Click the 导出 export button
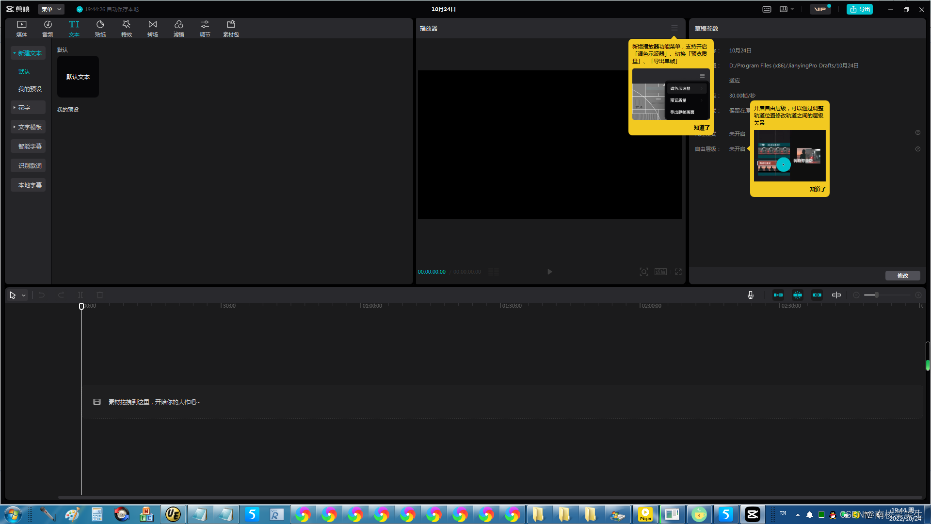 click(x=859, y=9)
